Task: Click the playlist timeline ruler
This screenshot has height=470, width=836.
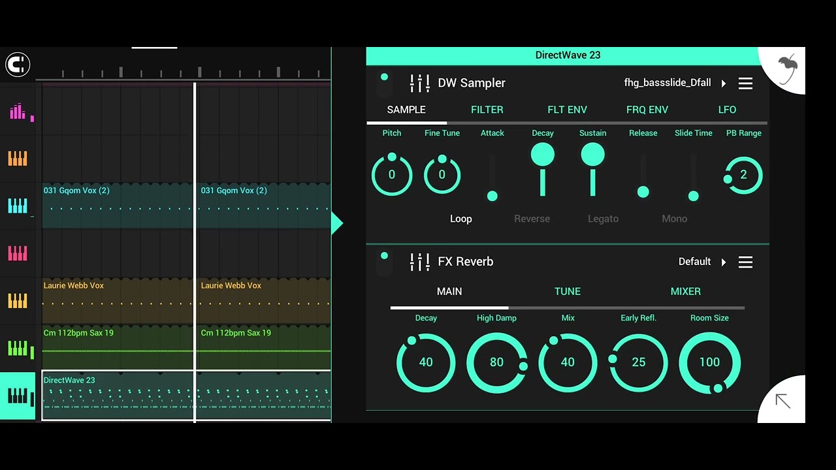Action: coord(183,71)
